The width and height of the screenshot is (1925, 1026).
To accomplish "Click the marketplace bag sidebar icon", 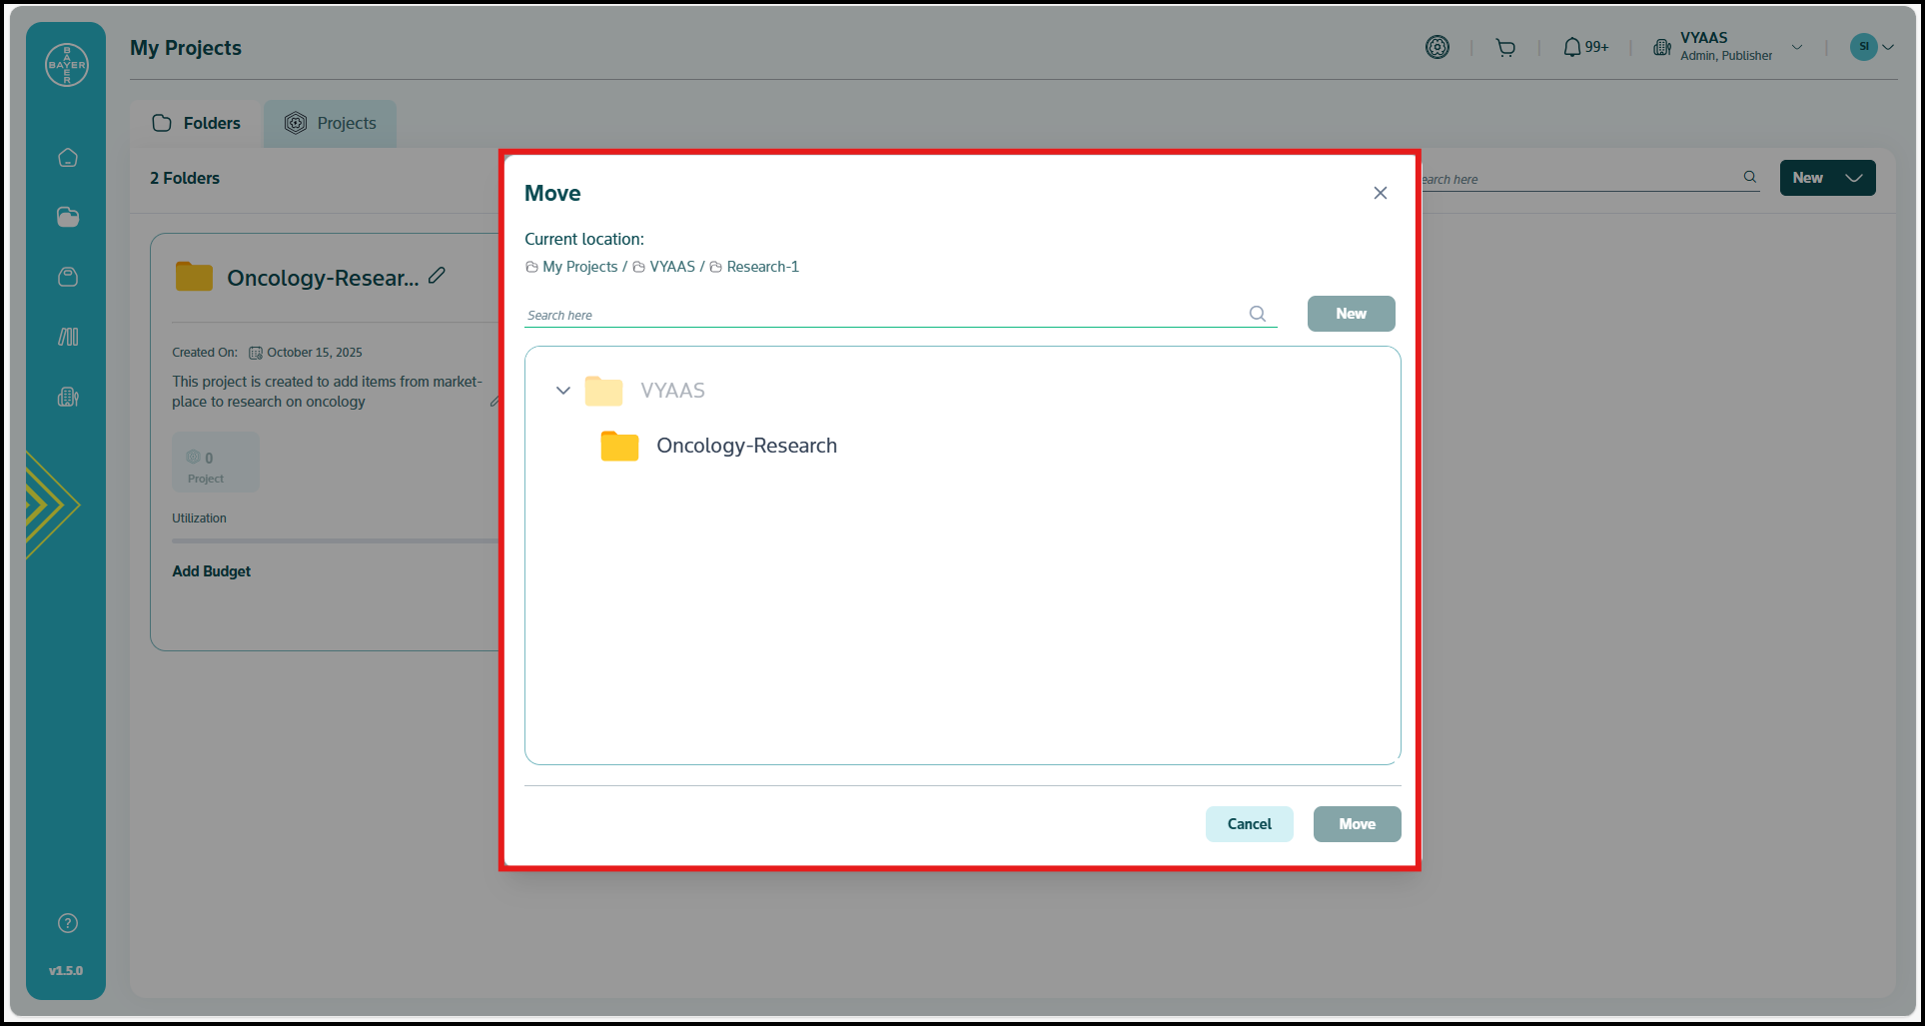I will click(68, 277).
